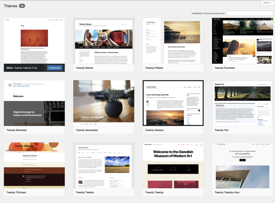
Task: Select the Twenty Twenty-Five theme preview image
Action: 34,40
